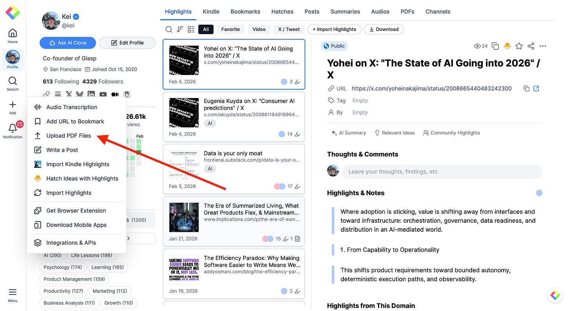Go to Home in the left sidebar
The width and height of the screenshot is (571, 311).
click(x=13, y=36)
